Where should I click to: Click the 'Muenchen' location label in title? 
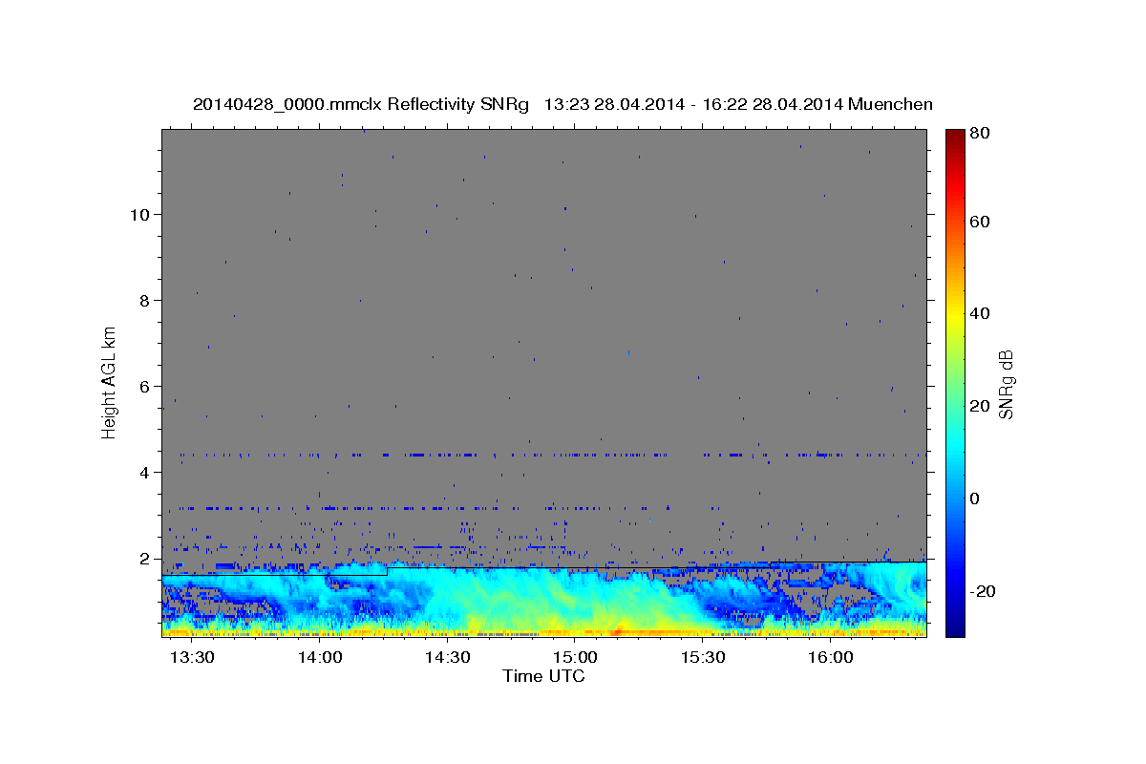click(890, 105)
